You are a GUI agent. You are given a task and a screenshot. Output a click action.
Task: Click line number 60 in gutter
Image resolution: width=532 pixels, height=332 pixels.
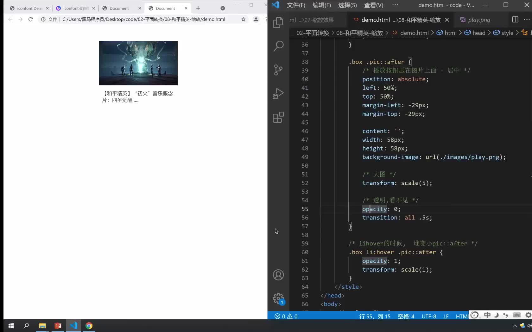pyautogui.click(x=305, y=252)
